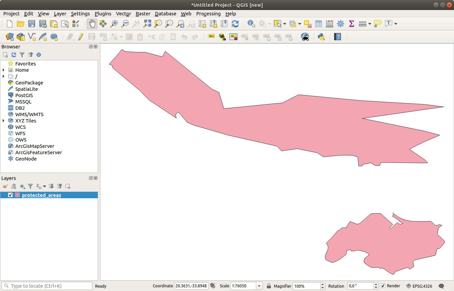Open the Python console

tap(321, 37)
